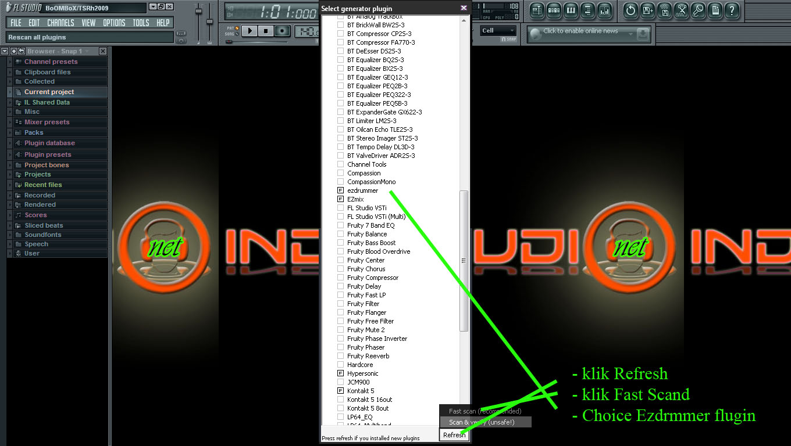Click the browser back arrow icon
791x446 pixels.
pyautogui.click(x=21, y=51)
